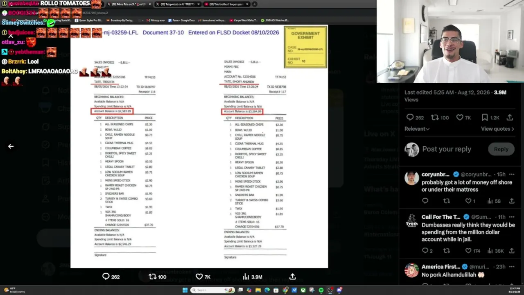Like the post in the side panel (7K)
This screenshot has width=524, height=295.
[x=463, y=118]
